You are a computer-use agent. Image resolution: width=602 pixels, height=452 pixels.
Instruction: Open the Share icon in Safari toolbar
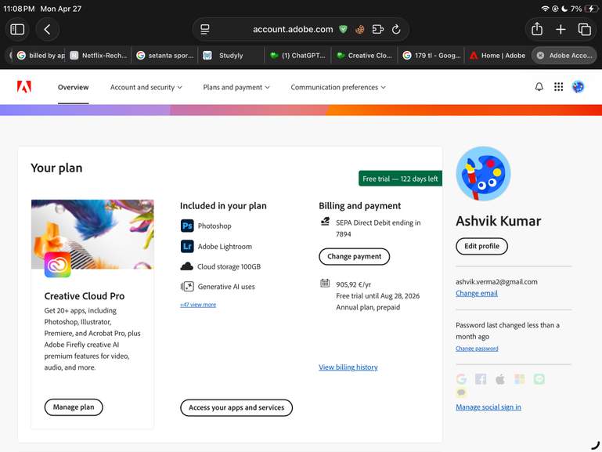click(537, 29)
